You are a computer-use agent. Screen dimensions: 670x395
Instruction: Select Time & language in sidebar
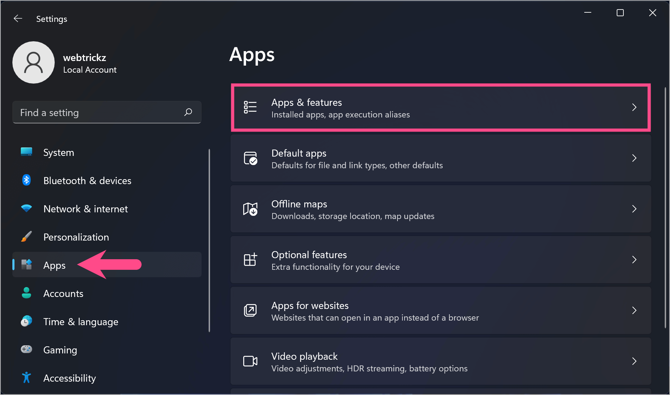80,322
